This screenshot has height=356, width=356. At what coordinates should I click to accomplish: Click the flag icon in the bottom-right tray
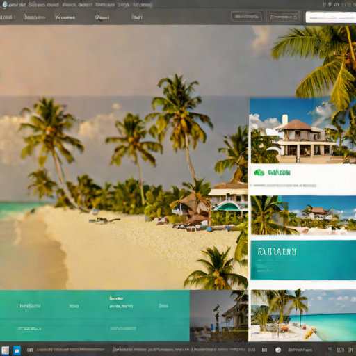(x=330, y=350)
